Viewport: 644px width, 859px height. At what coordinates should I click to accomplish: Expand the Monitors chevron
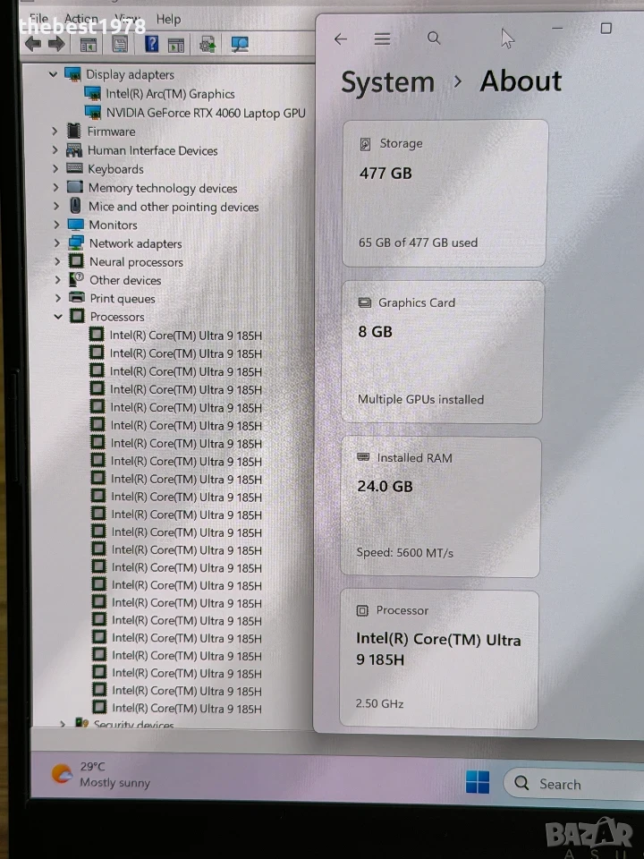[x=55, y=225]
